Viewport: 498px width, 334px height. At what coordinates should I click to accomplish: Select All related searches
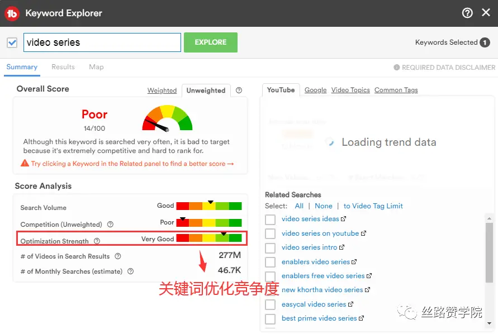(299, 206)
